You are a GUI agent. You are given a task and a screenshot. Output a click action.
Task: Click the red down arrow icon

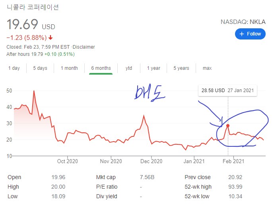coord(51,37)
